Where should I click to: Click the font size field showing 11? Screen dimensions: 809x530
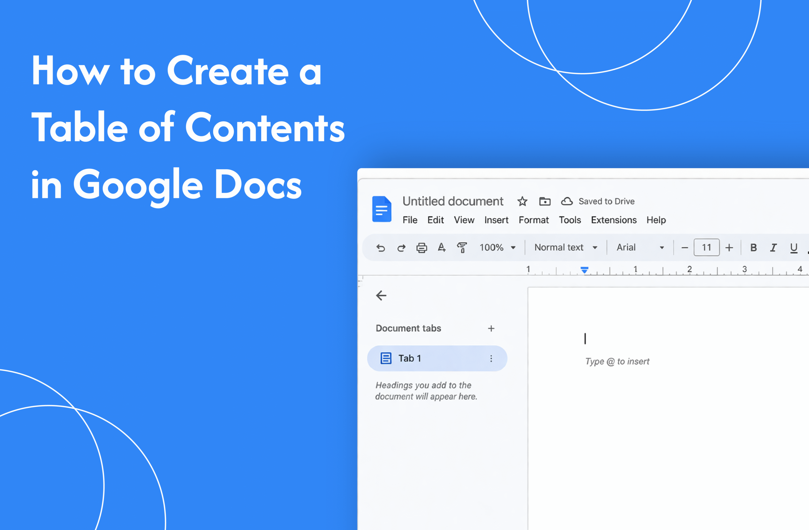point(706,247)
